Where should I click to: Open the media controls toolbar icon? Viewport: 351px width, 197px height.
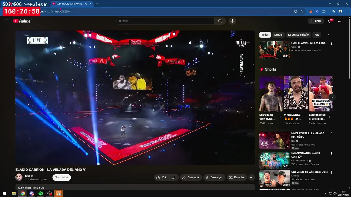334,11
